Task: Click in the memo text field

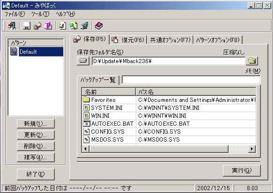Action: (191, 80)
